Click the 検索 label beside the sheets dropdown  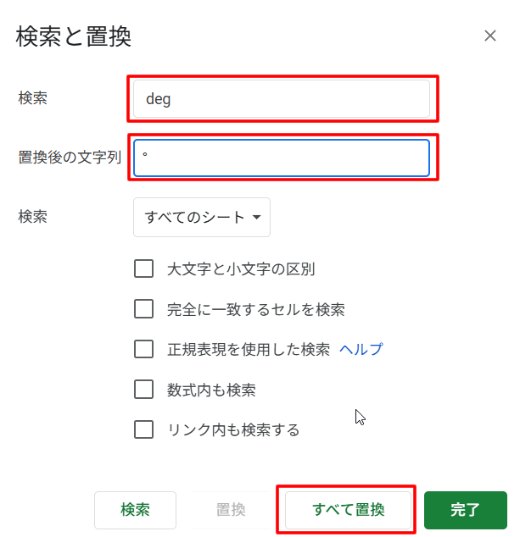point(33,216)
